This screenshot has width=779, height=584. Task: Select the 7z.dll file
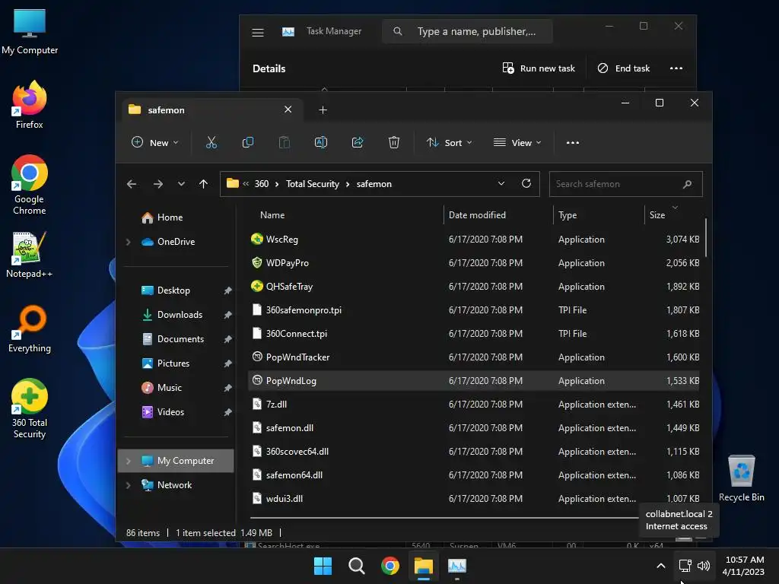coord(473,405)
